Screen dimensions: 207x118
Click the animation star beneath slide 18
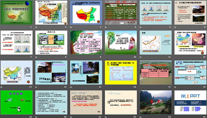tap(175, 87)
